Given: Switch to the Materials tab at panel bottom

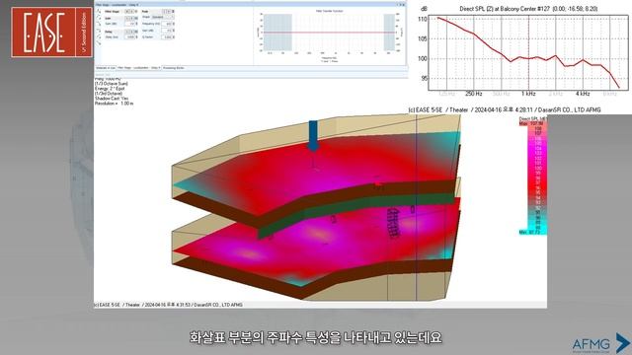Looking at the screenshot, I should tap(106, 68).
